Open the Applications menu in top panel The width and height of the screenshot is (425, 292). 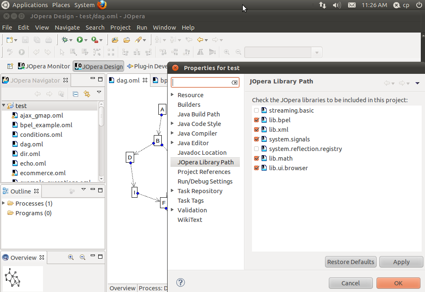[x=30, y=5]
